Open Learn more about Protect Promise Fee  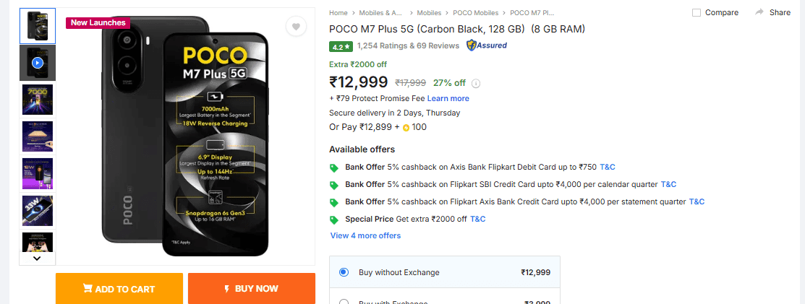point(448,98)
